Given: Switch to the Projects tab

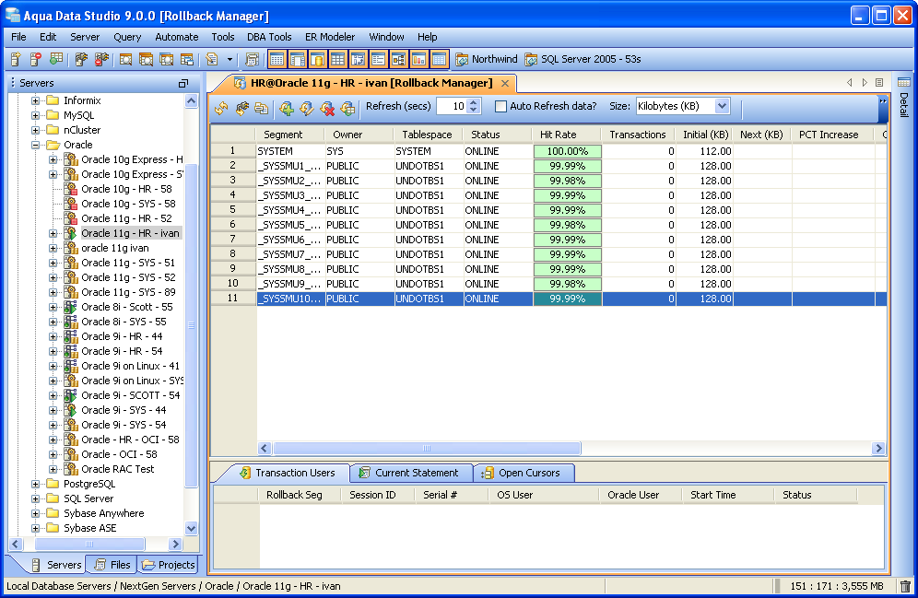Looking at the screenshot, I should [169, 565].
